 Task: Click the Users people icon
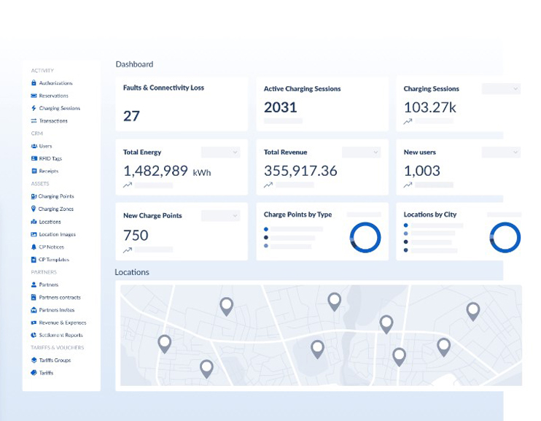(34, 146)
